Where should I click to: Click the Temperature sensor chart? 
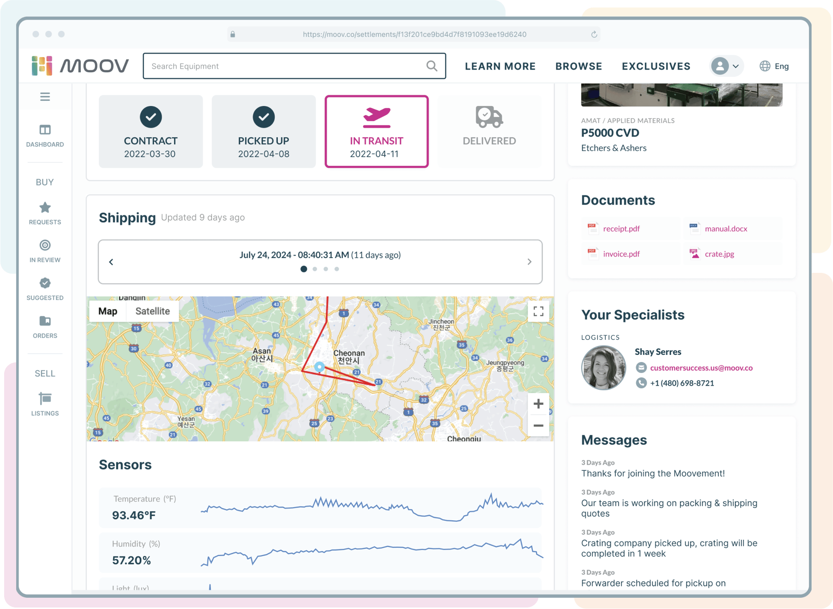(x=372, y=507)
